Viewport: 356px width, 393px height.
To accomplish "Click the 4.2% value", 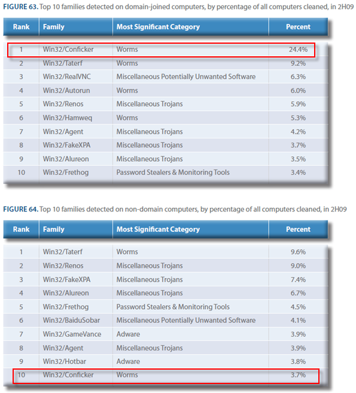I will tap(298, 132).
